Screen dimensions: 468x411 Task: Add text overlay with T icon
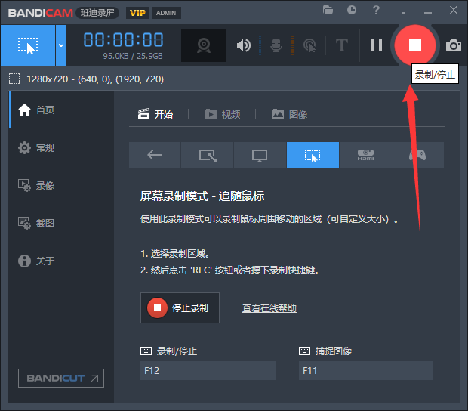(342, 45)
